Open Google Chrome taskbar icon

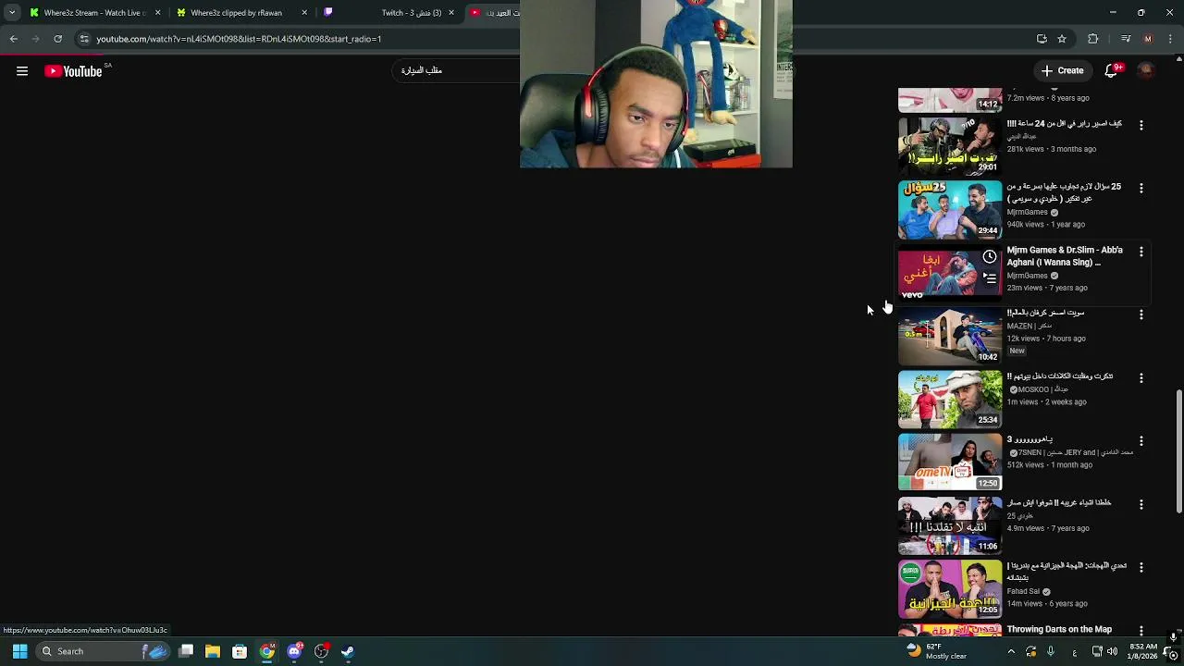266,651
